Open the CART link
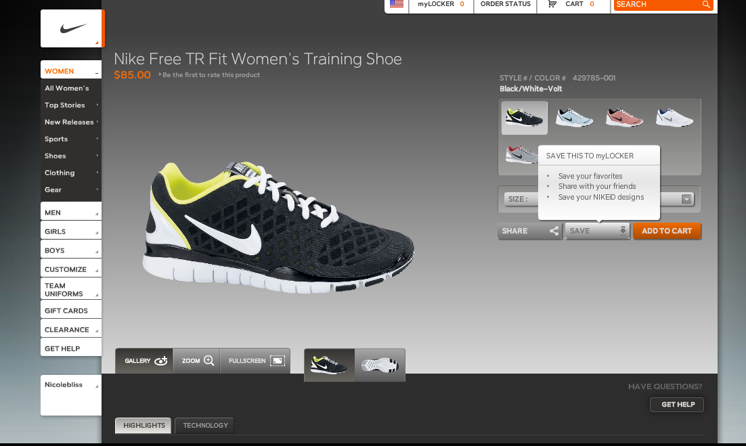Image resolution: width=746 pixels, height=446 pixels. pos(574,4)
